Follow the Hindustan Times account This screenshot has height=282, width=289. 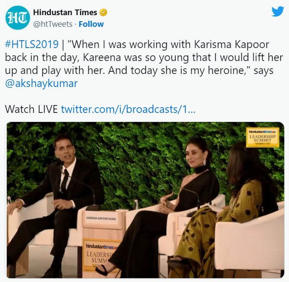click(91, 24)
